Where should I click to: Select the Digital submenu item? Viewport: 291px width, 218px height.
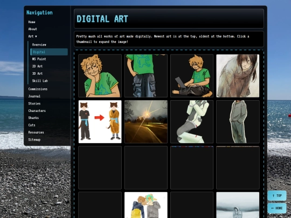tap(49, 52)
